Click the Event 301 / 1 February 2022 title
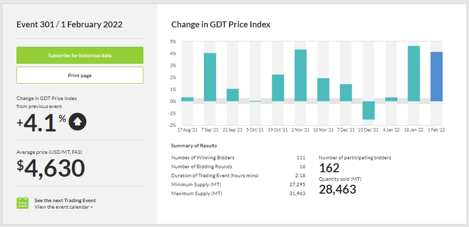 (69, 24)
